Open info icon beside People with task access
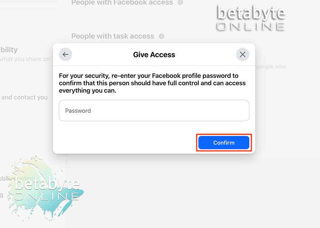The width and height of the screenshot is (320, 228). (161, 36)
